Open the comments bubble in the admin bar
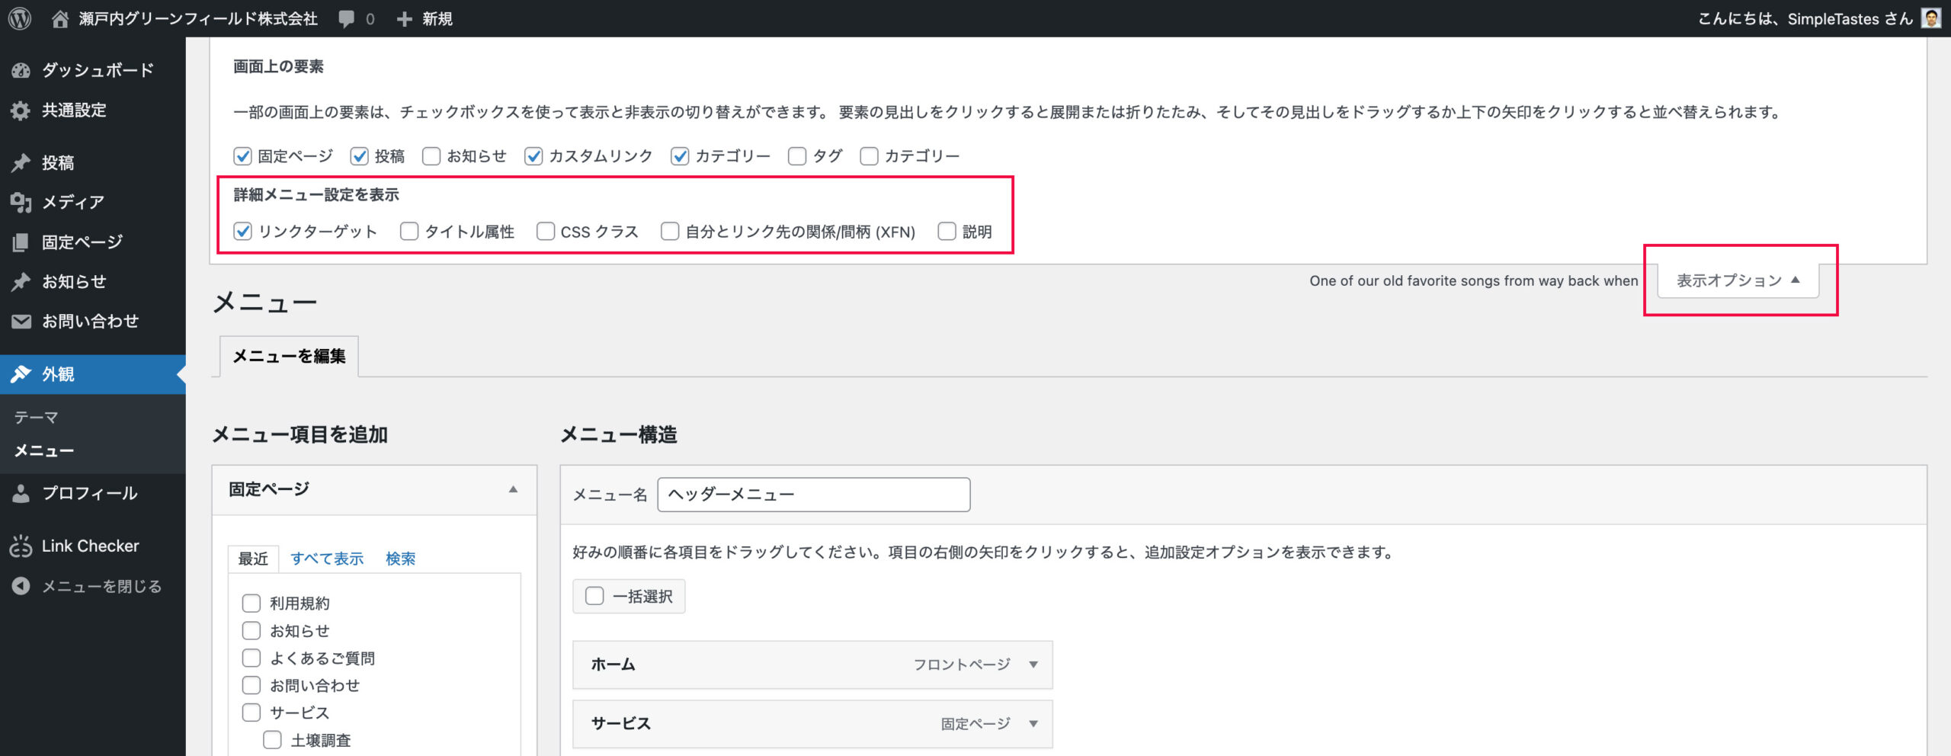This screenshot has height=756, width=1951. (348, 18)
